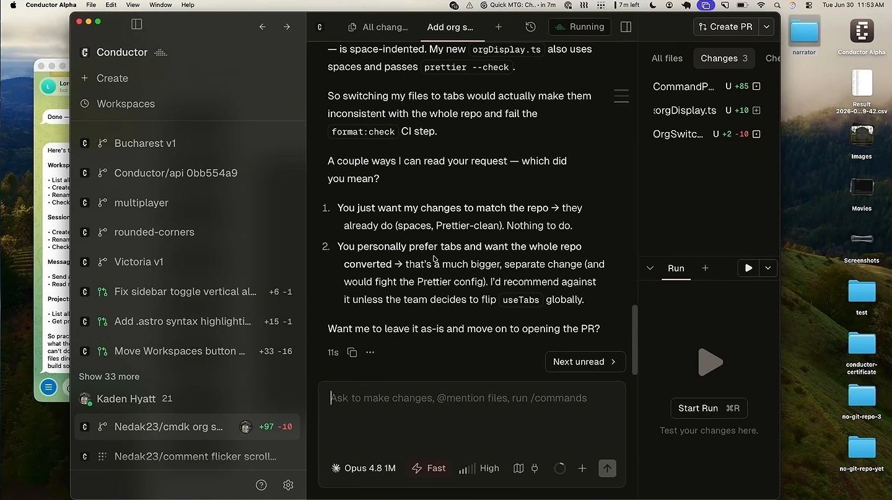This screenshot has height=500, width=892.
Task: Select the All files tab
Action: point(667,58)
